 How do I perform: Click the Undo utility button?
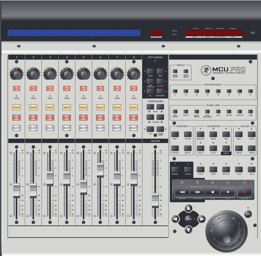[x=252, y=134]
